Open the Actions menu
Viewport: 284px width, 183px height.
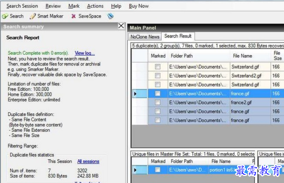[x=95, y=6]
